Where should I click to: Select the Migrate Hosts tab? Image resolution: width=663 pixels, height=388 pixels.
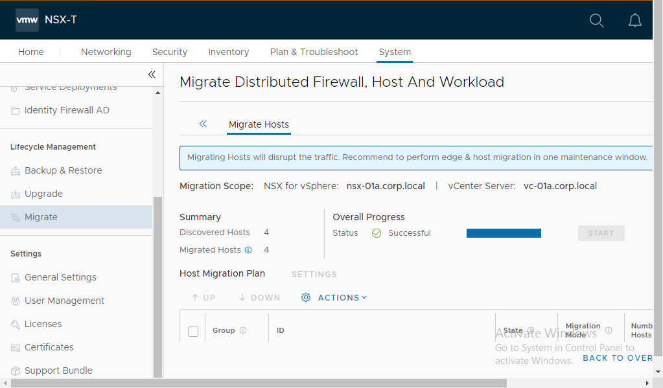(259, 124)
